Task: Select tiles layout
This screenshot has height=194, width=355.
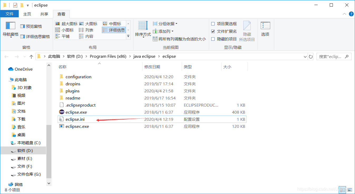Action: [62, 36]
